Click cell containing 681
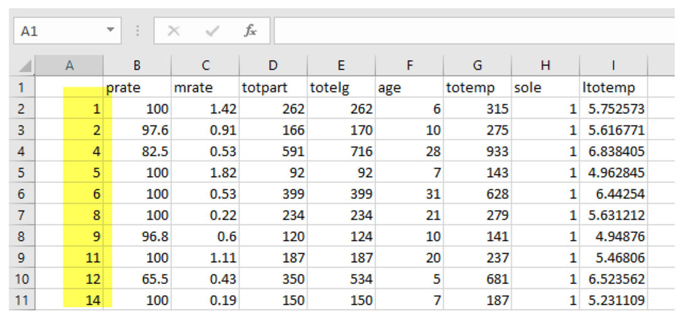Viewport: 692px width, 324px height. coord(478,278)
